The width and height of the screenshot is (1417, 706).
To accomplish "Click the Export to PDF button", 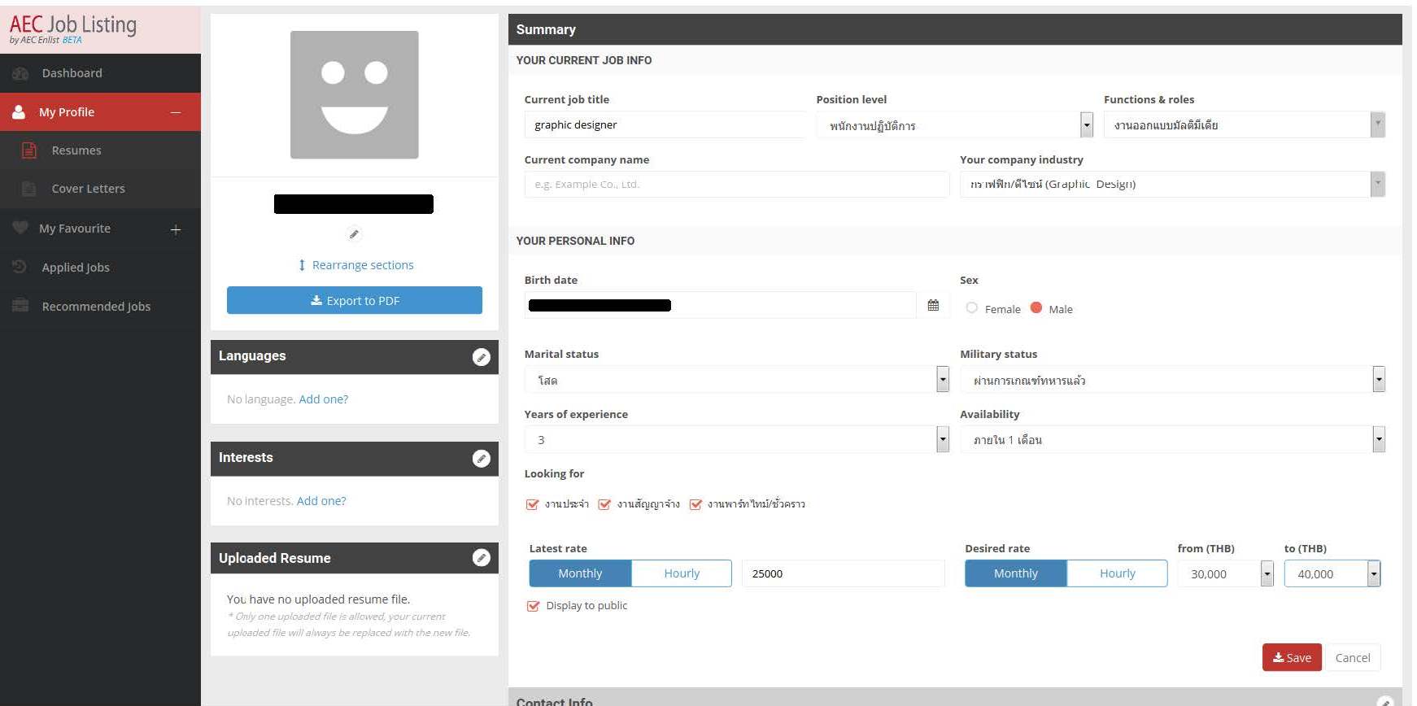I will pyautogui.click(x=355, y=300).
